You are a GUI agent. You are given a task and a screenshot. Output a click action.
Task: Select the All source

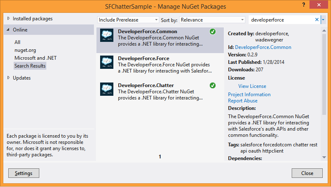pyautogui.click(x=17, y=42)
